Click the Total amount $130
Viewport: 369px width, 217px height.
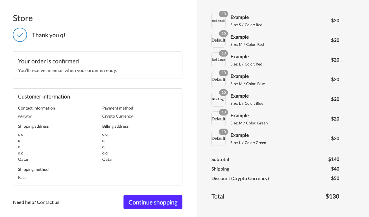pyautogui.click(x=332, y=196)
